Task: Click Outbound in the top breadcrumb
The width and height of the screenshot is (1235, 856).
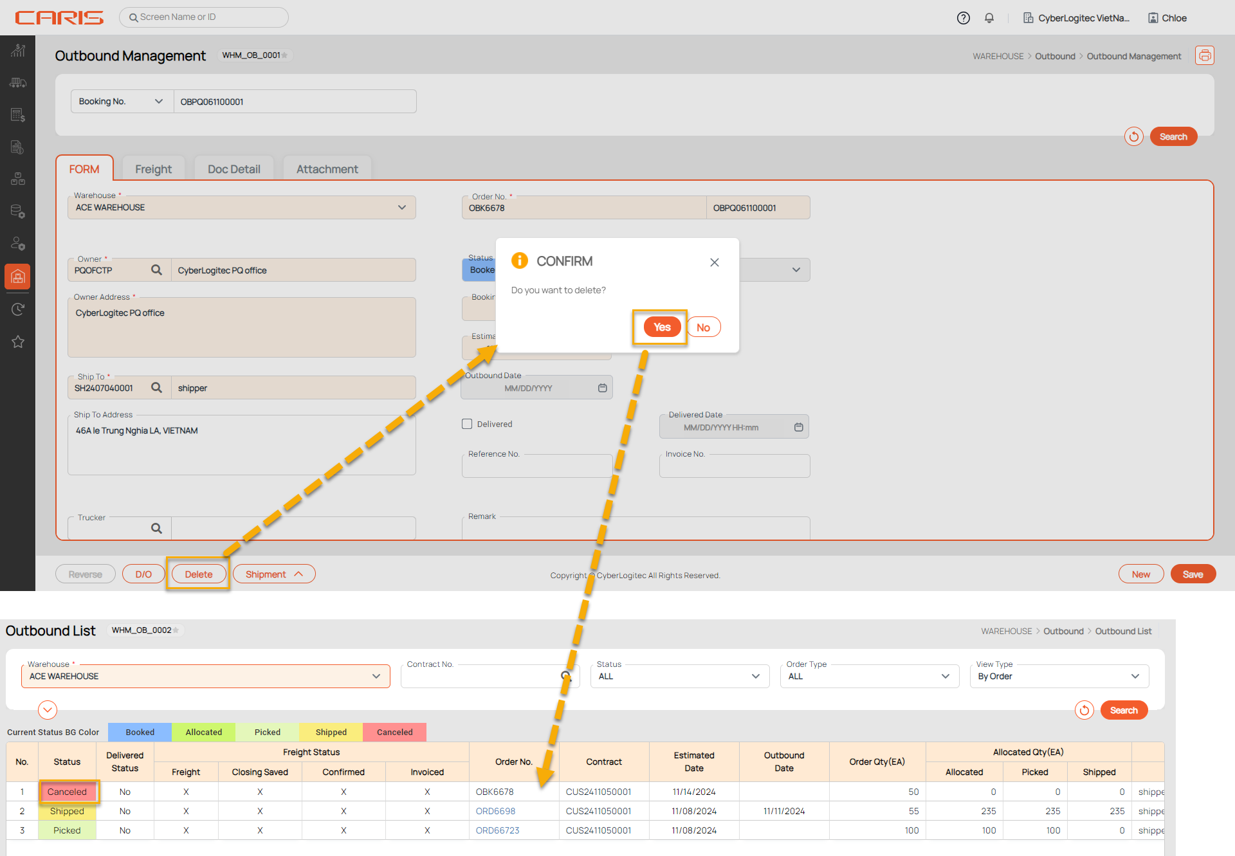Action: (1055, 56)
